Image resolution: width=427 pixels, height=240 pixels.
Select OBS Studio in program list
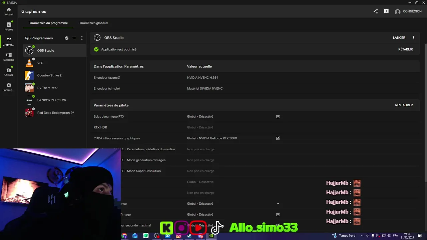coord(55,50)
